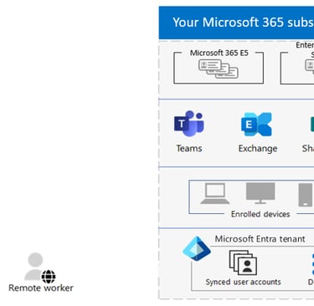
Task: Click the Microsoft Entra pyramid logo
Action: [x=197, y=248]
